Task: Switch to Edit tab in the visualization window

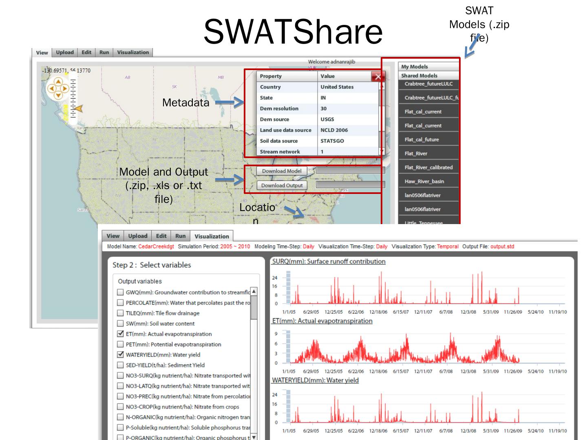Action: pos(161,236)
